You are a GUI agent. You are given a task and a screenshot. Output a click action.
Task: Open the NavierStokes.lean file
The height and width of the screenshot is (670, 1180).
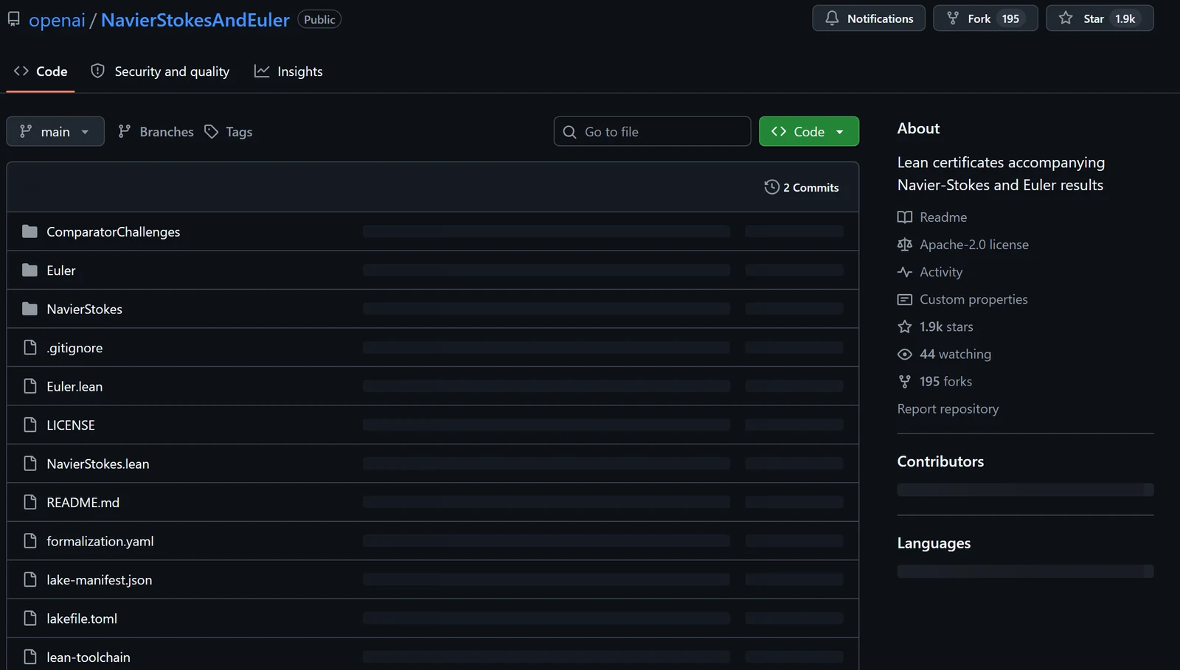pyautogui.click(x=98, y=464)
